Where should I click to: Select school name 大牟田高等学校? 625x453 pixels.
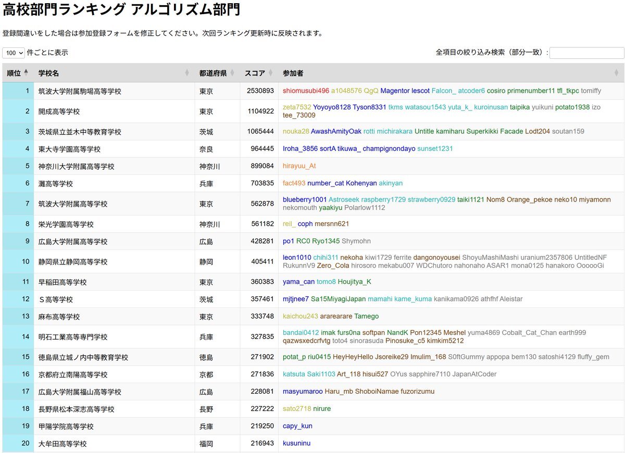point(63,444)
